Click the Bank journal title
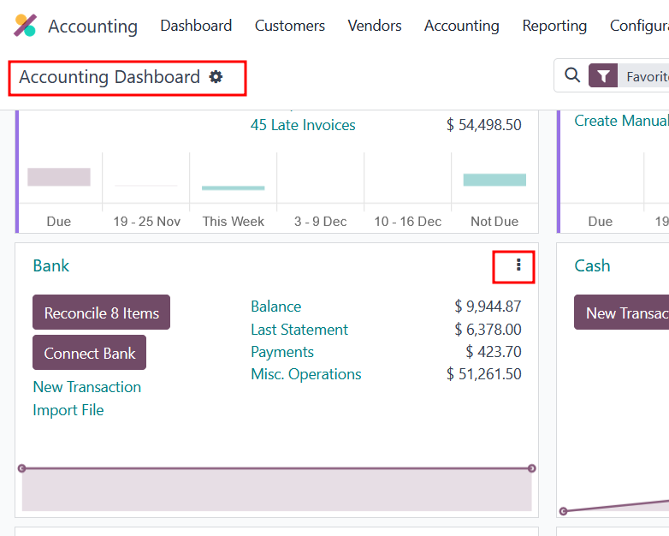This screenshot has width=669, height=536. (51, 265)
